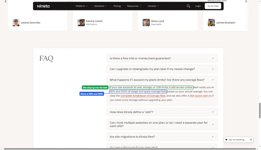
Task: Go to previous testimonial arrow
Action: point(6,1)
